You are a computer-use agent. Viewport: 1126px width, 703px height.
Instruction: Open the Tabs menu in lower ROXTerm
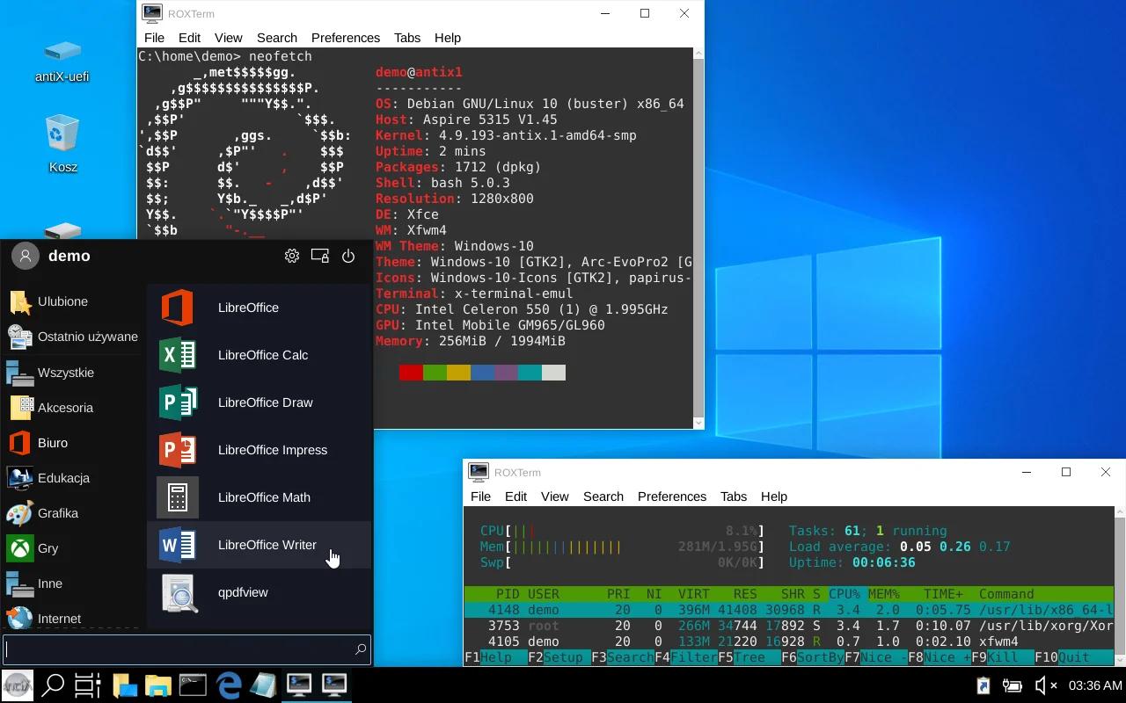[734, 496]
